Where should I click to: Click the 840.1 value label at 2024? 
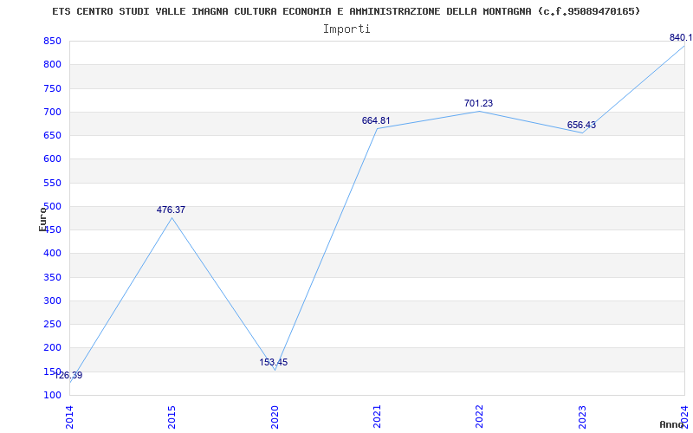(x=681, y=37)
